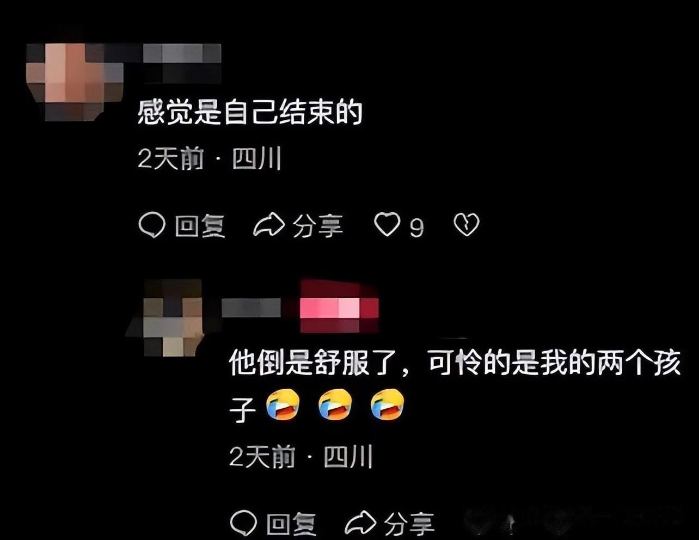Click the 分享 label beneath the second comment

[409, 524]
